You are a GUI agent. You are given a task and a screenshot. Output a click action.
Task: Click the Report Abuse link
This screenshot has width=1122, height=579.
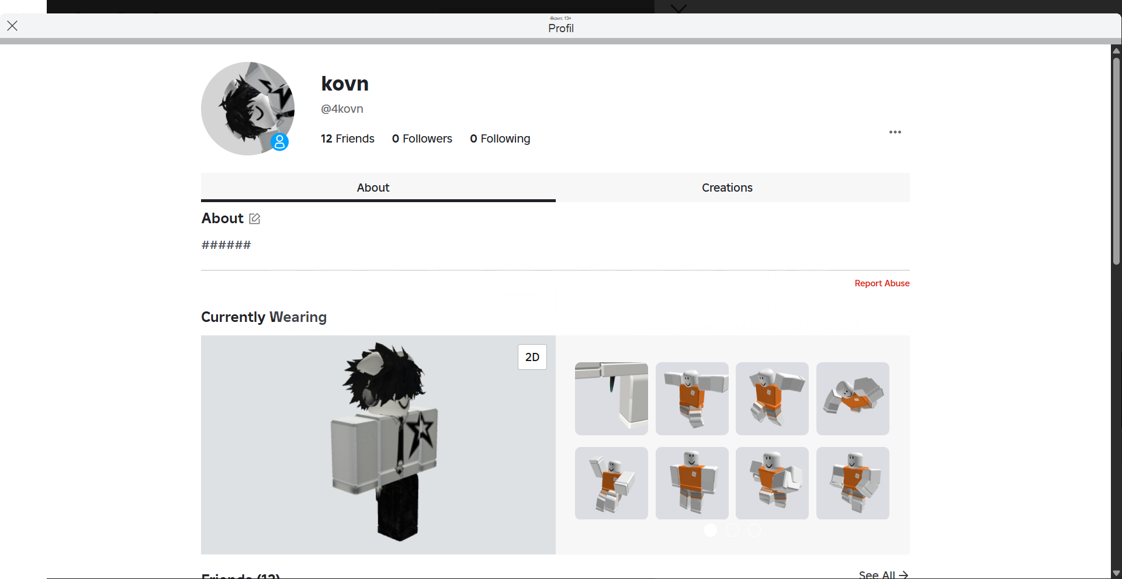pos(882,283)
